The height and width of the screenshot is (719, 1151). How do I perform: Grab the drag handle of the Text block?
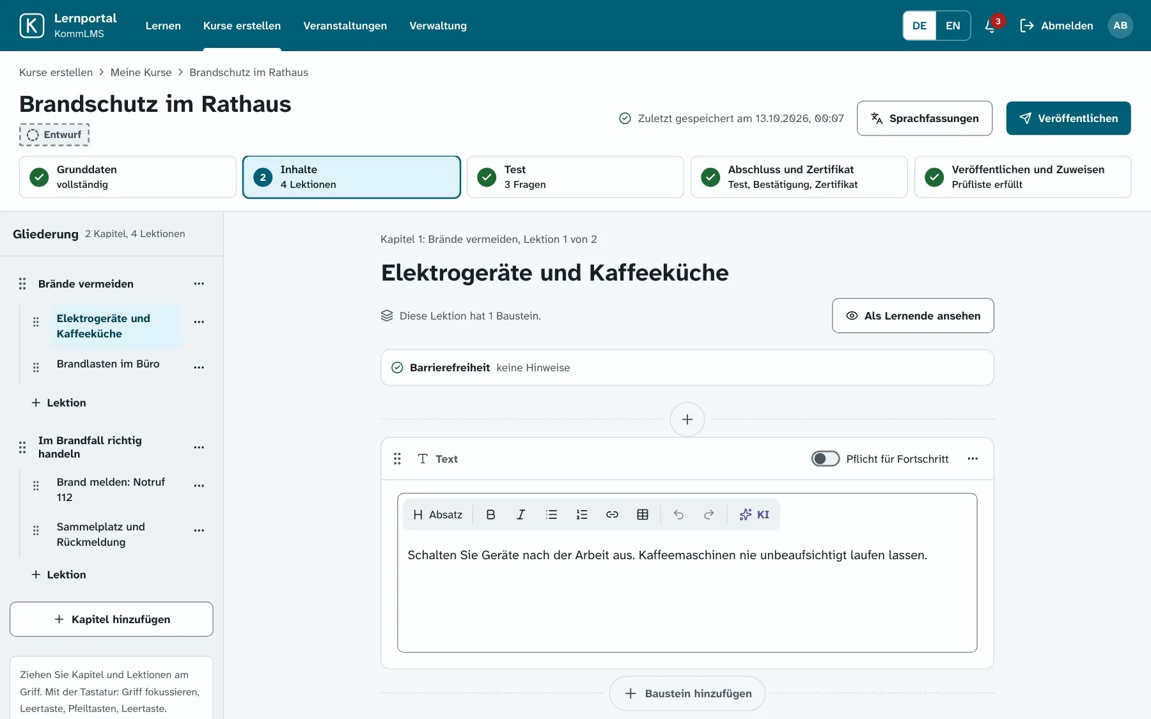coord(397,459)
